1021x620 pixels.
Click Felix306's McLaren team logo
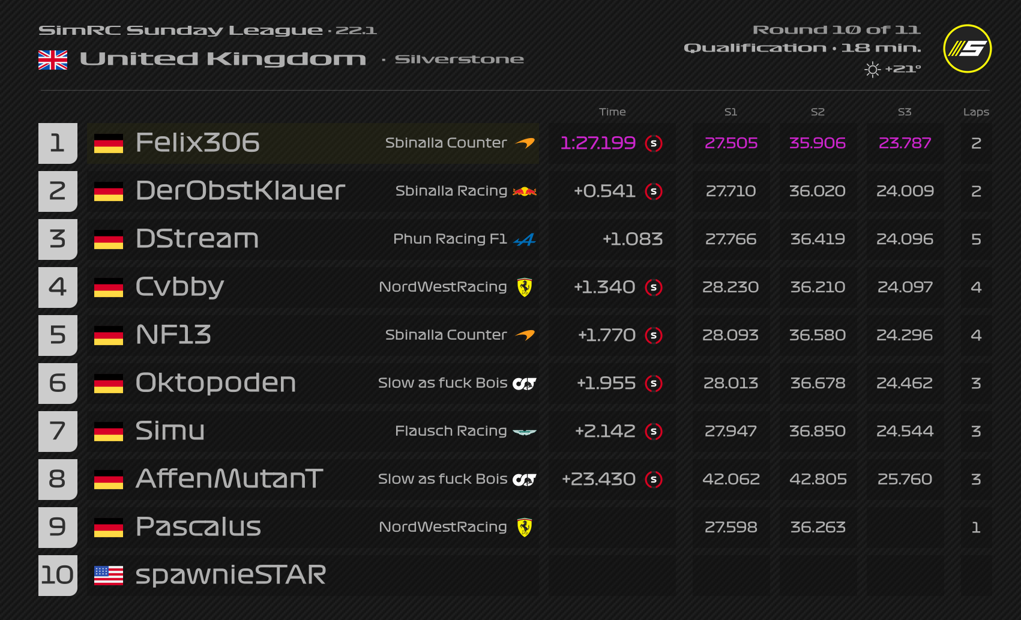tap(525, 143)
